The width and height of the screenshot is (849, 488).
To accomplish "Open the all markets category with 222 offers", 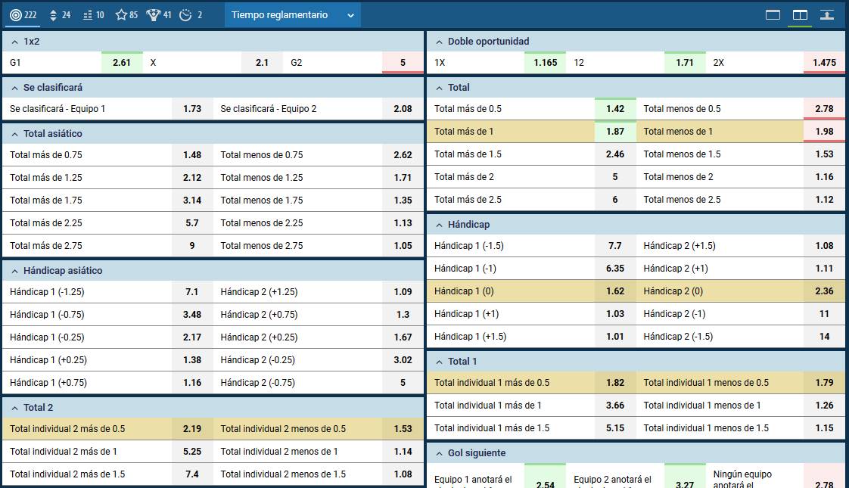I will (23, 14).
